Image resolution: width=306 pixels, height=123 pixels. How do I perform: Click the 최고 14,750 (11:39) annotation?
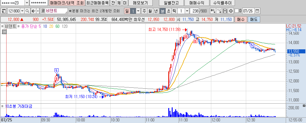[x=165, y=30]
